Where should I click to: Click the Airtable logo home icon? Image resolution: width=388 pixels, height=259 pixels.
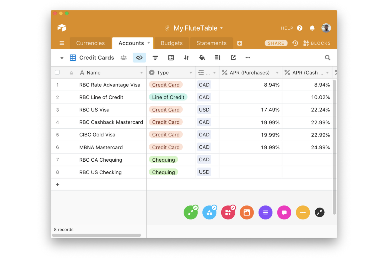(62, 28)
